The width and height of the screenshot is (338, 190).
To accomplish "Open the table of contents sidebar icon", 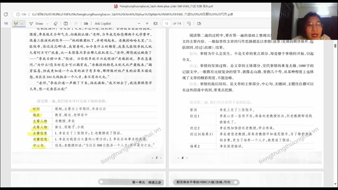I will click(x=6, y=23).
